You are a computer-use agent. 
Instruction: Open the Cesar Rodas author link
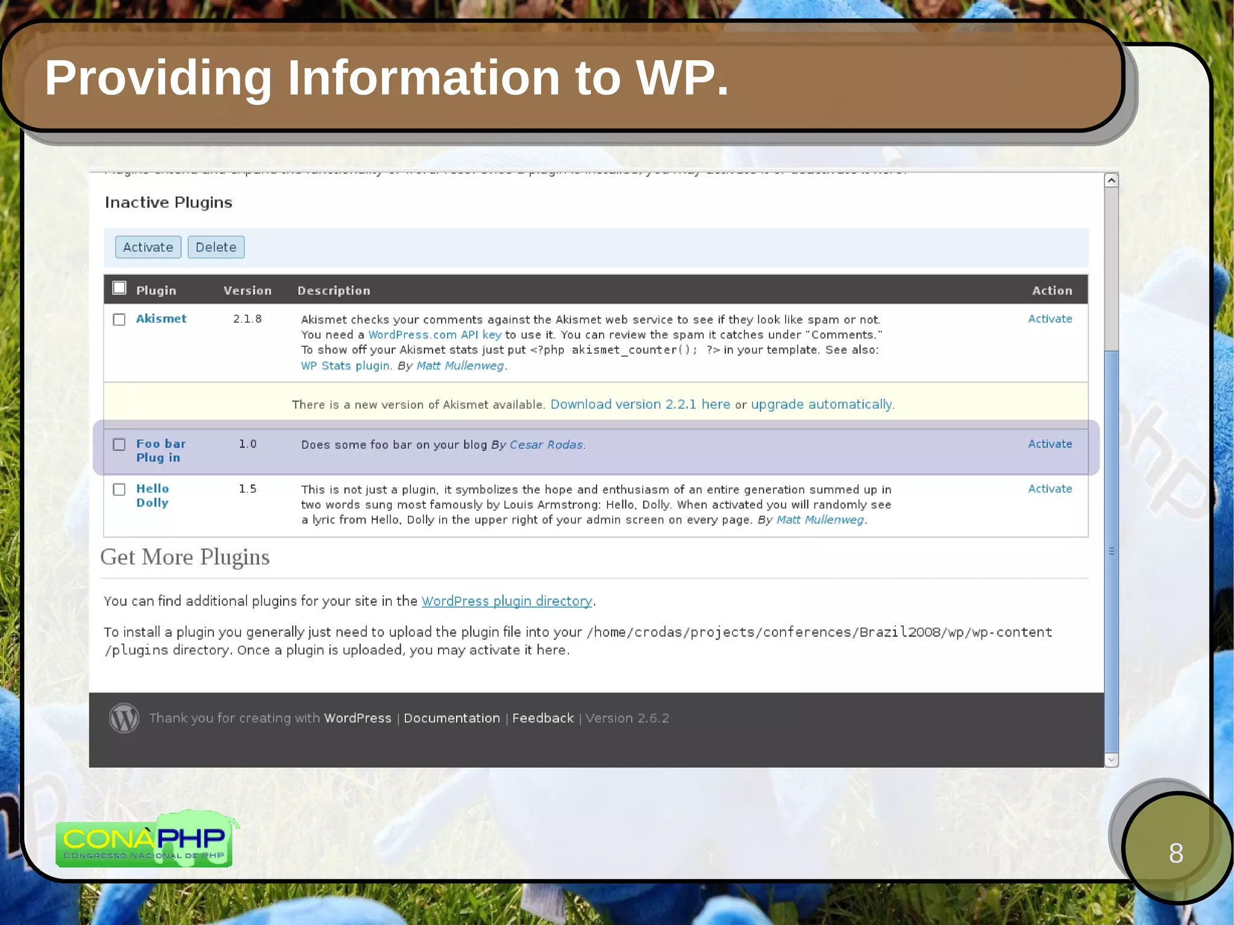(x=547, y=445)
